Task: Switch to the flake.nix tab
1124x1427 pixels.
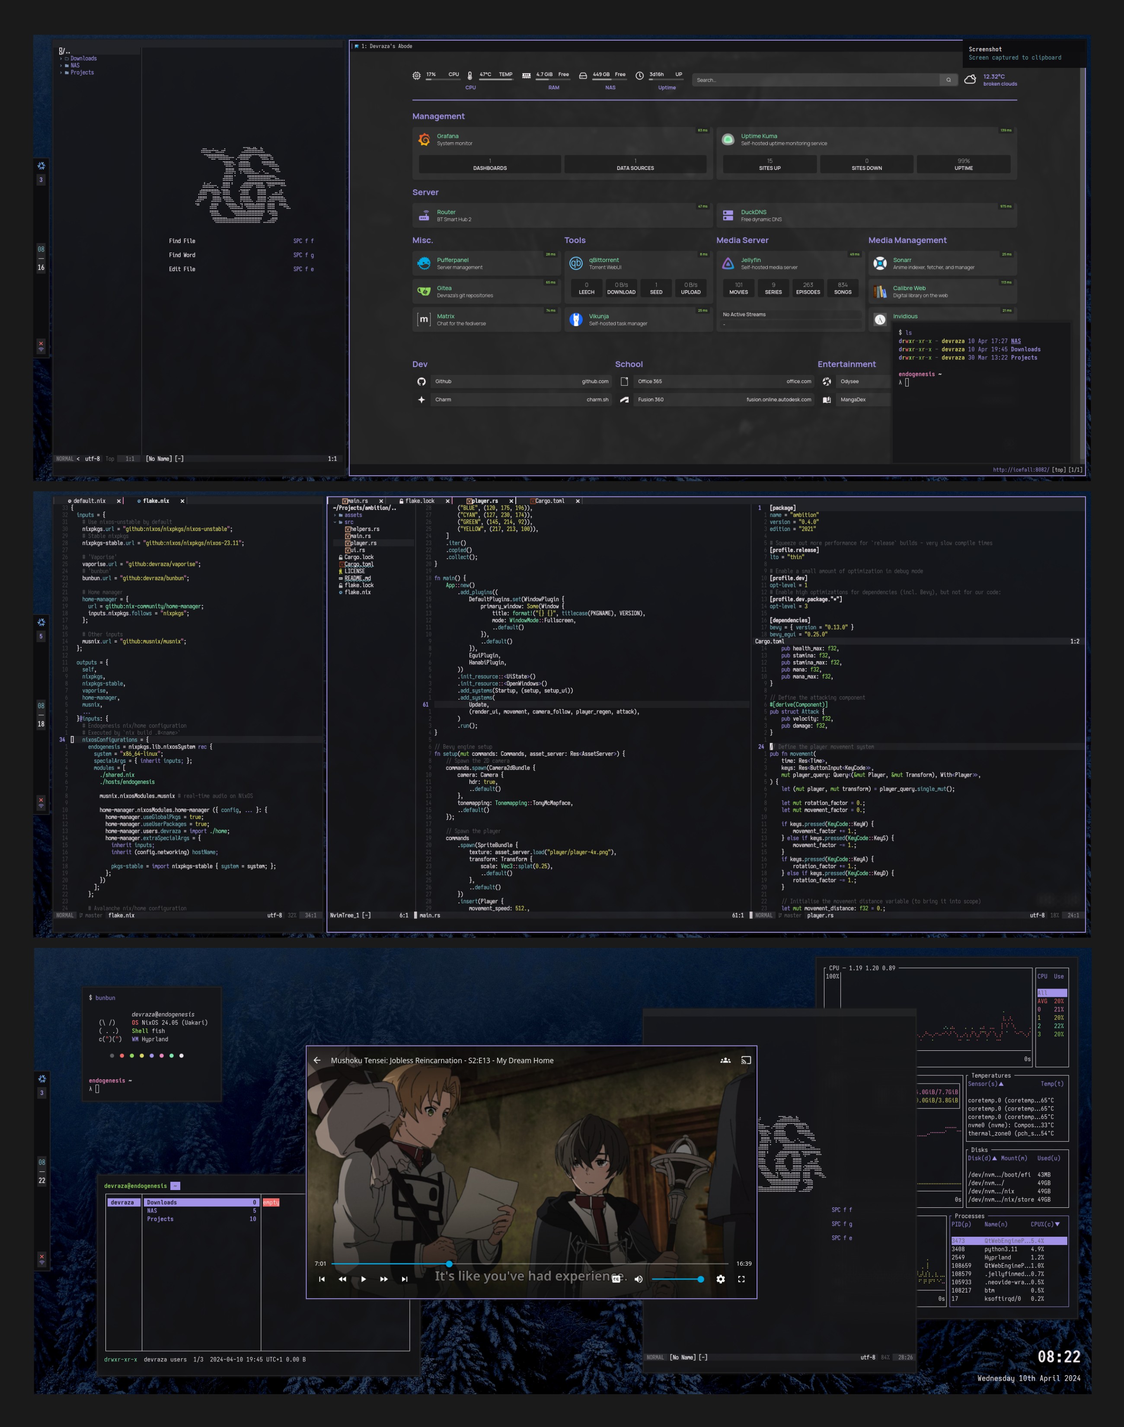Action: (x=155, y=501)
